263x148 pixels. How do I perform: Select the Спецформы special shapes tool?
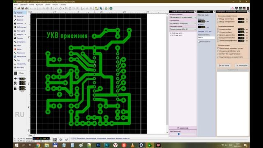click(20, 42)
